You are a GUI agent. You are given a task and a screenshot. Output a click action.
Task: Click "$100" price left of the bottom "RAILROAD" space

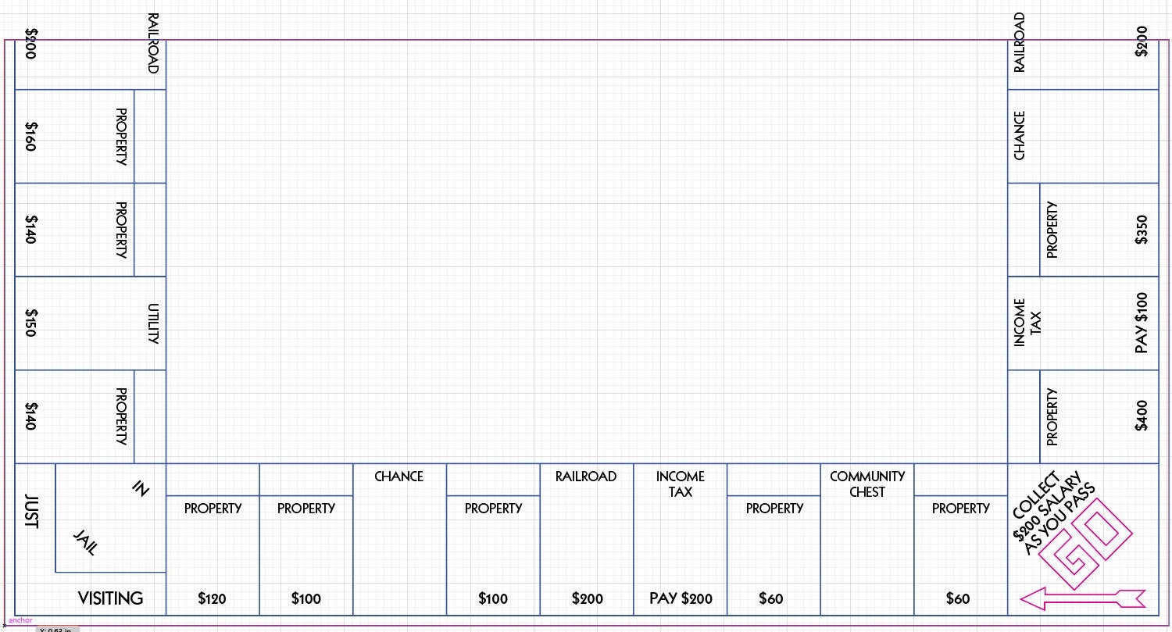[493, 599]
